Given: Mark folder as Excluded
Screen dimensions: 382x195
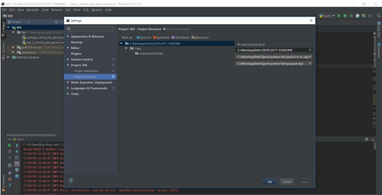Looking at the screenshot, I should [161, 38].
